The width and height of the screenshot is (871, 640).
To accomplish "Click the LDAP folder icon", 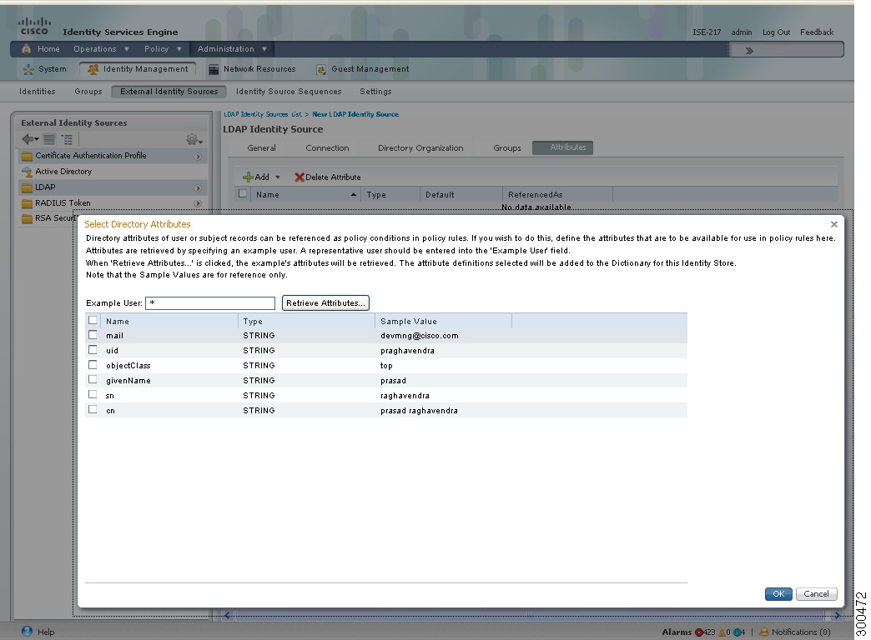I will [27, 187].
